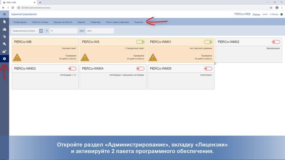Enable the PERCo-WM02 verification toggle
This screenshot has width=285, height=160.
[276, 42]
